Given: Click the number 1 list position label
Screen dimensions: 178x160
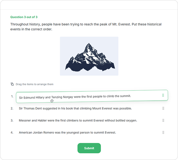Looking at the screenshot, I should (12, 96).
